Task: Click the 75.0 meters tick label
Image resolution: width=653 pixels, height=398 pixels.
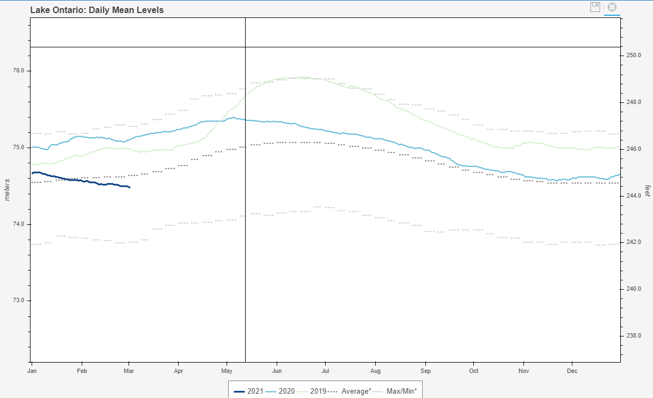Action: [x=19, y=148]
